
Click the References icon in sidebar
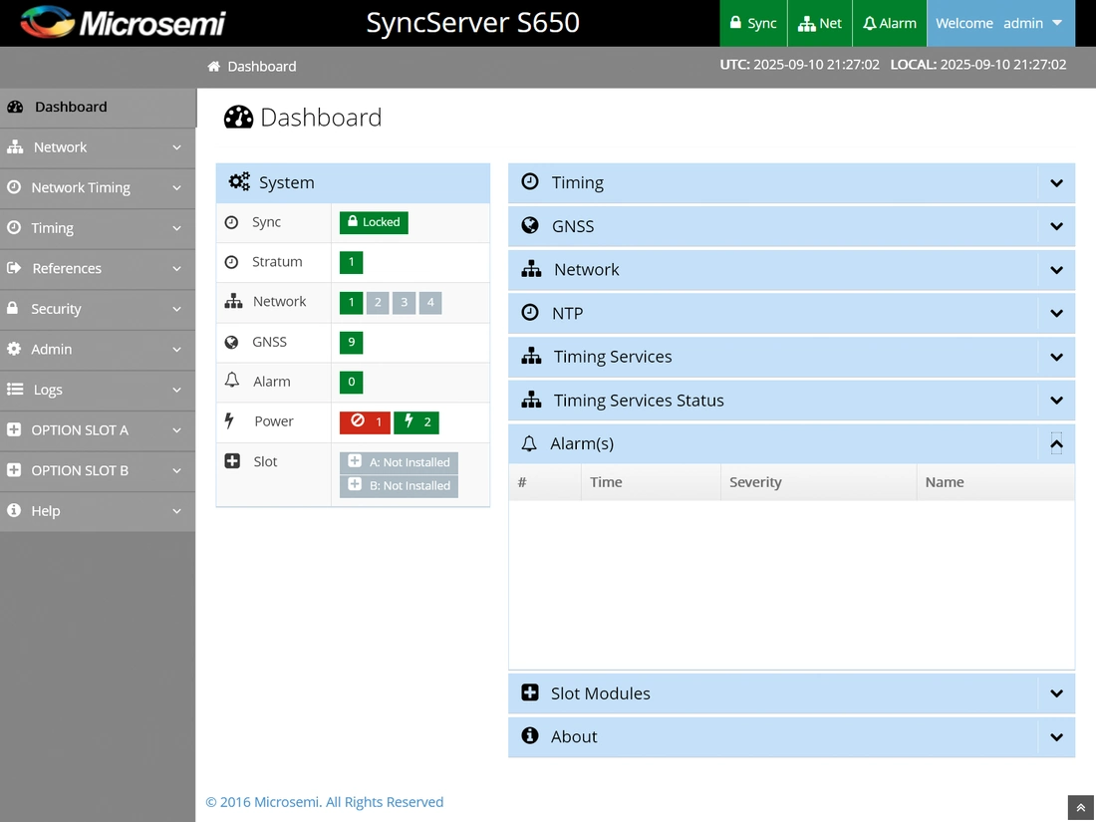14,268
